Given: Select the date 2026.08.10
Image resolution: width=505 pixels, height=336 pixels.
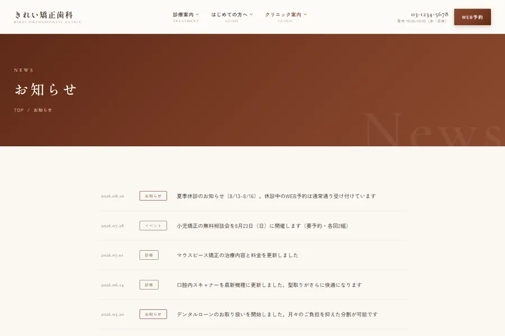Looking at the screenshot, I should (x=112, y=196).
